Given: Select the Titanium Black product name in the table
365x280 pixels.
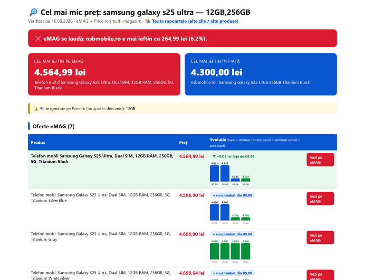Looking at the screenshot, I should tap(102, 159).
